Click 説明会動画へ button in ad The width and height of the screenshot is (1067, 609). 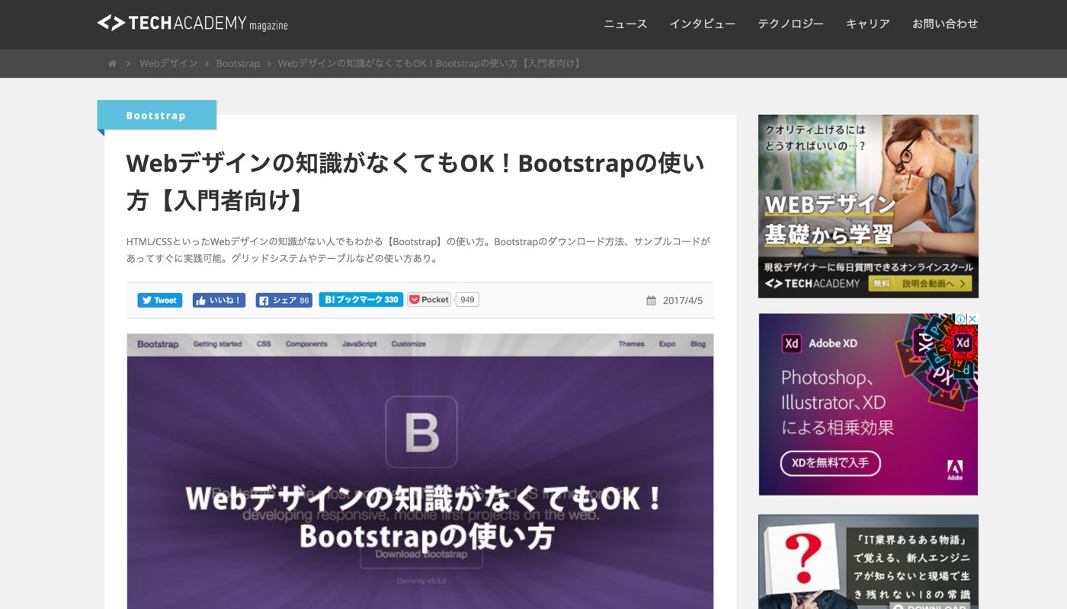tap(932, 283)
